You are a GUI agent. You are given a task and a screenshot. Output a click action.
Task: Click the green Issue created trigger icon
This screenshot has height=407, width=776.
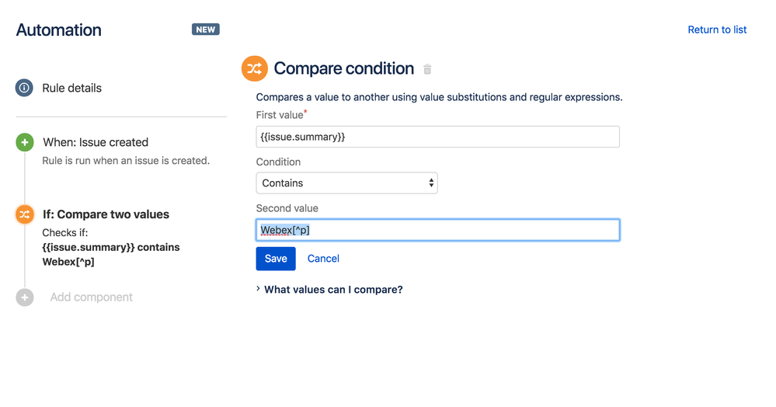tap(25, 143)
